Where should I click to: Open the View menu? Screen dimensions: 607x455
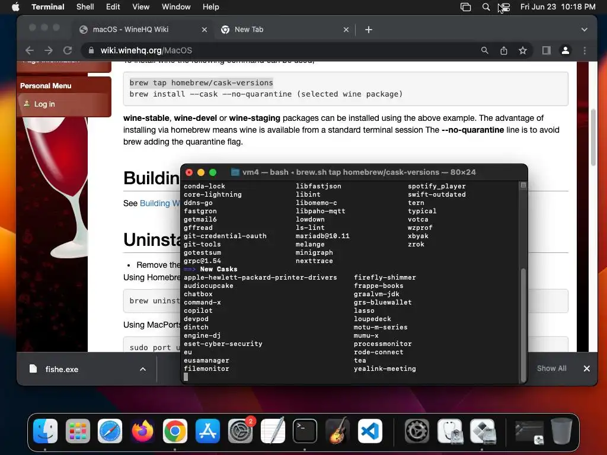coord(140,7)
